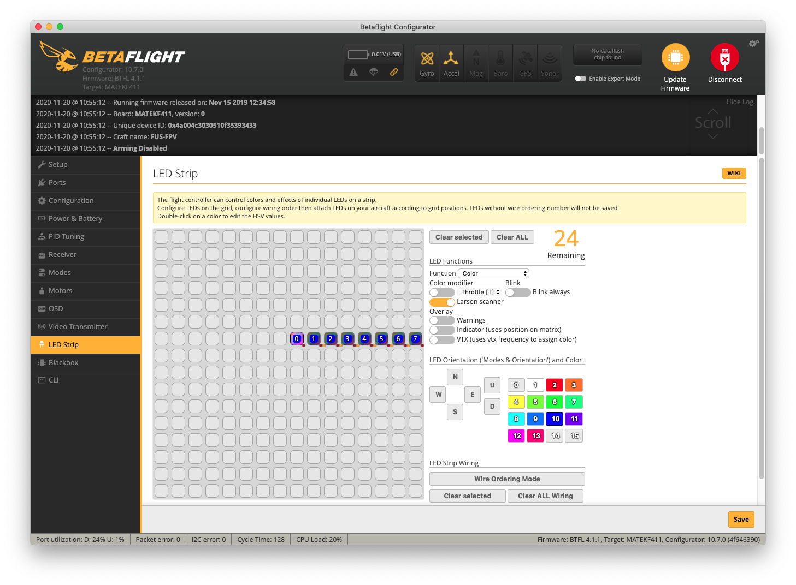Select LED 4 on the grid

tap(364, 339)
